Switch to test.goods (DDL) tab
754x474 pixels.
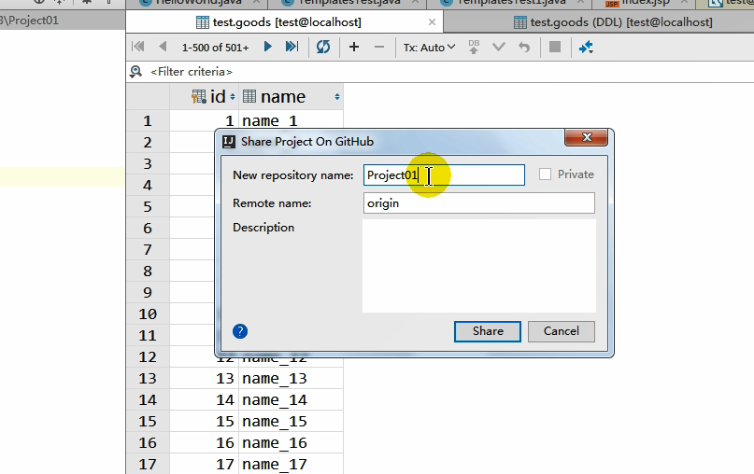613,22
